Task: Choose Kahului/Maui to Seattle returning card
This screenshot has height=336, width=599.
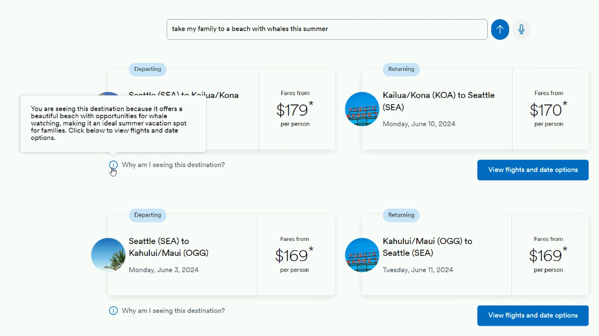Action: tap(475, 255)
